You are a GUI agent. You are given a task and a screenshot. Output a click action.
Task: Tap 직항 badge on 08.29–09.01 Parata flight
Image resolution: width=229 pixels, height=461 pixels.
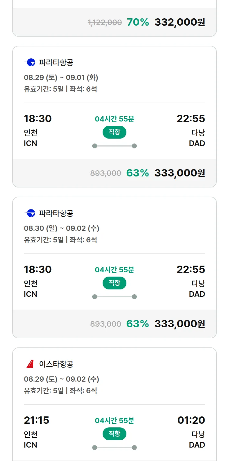(x=114, y=132)
